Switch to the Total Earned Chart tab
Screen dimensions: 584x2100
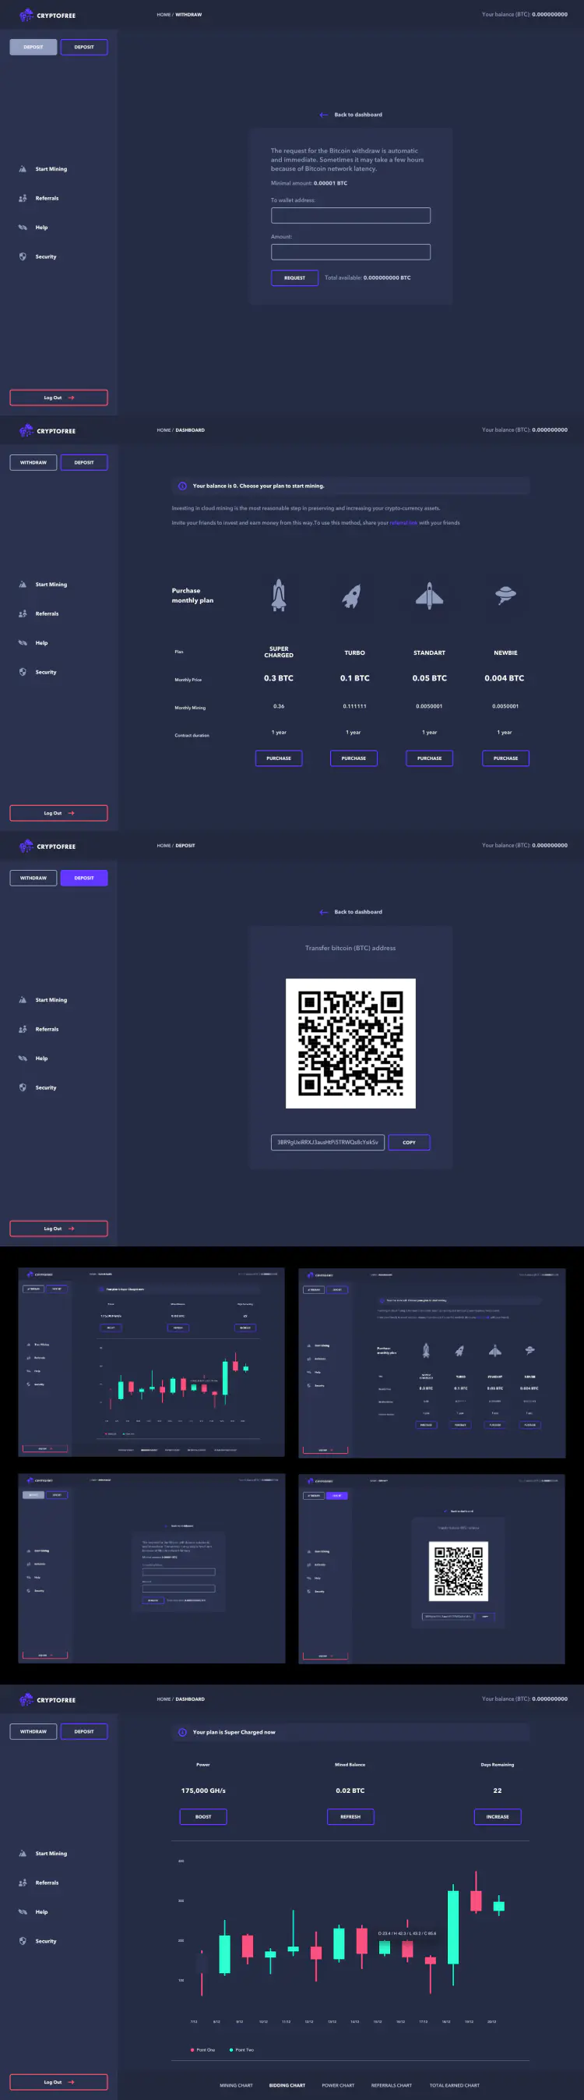455,2085
